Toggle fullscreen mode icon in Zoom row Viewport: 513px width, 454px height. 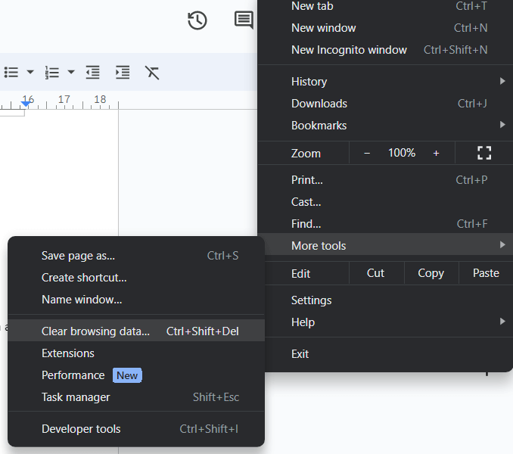coord(484,153)
